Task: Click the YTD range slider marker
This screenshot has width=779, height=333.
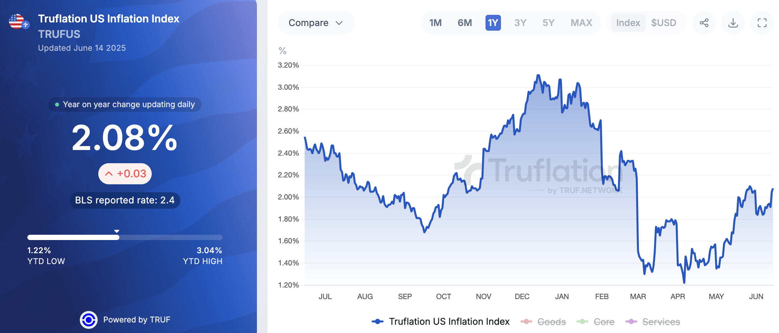Action: click(117, 232)
